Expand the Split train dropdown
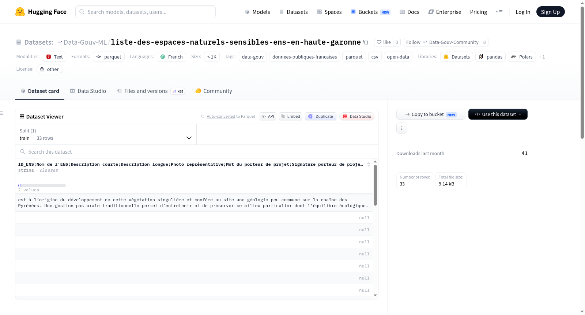Viewport: 585px width, 315px height. pos(106,134)
